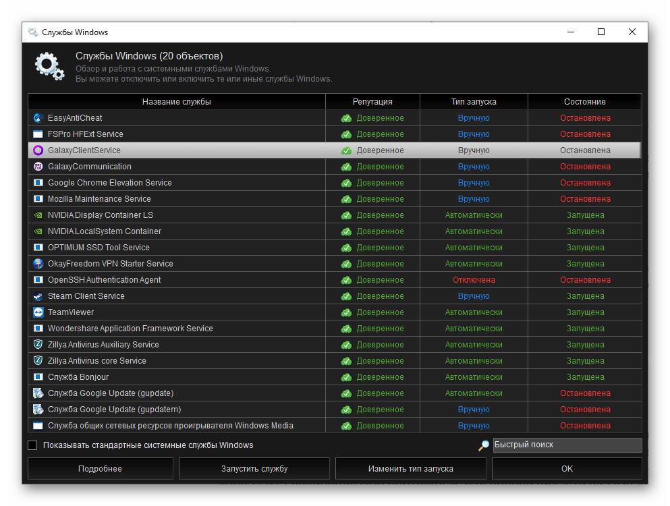Click Запущена status of TeamViewer

coord(586,312)
